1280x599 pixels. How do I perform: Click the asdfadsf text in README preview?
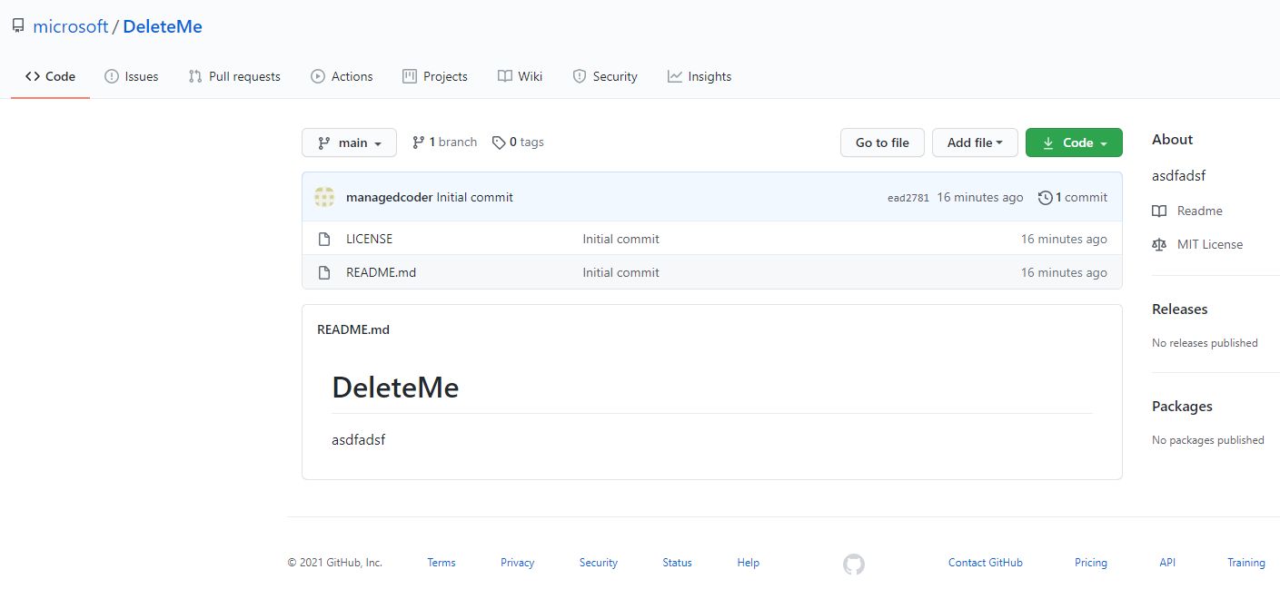(359, 440)
